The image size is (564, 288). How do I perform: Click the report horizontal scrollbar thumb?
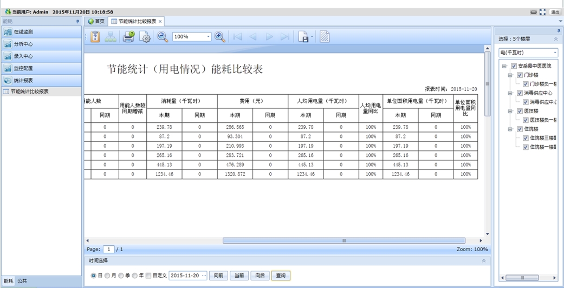[x=343, y=240]
